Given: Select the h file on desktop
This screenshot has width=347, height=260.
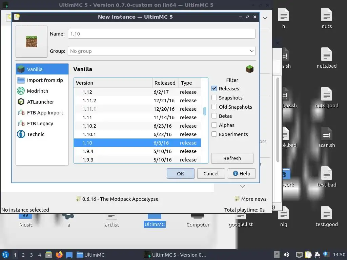Looking at the screenshot, I should coord(284,19).
